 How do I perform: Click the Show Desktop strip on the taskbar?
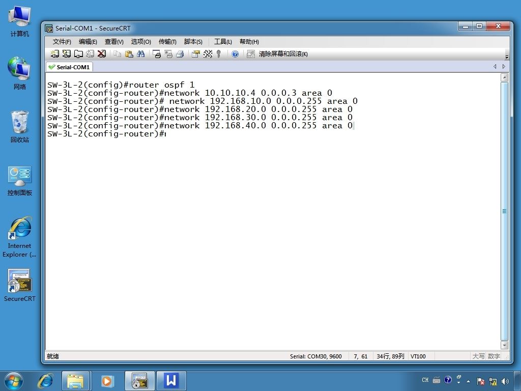(517, 381)
